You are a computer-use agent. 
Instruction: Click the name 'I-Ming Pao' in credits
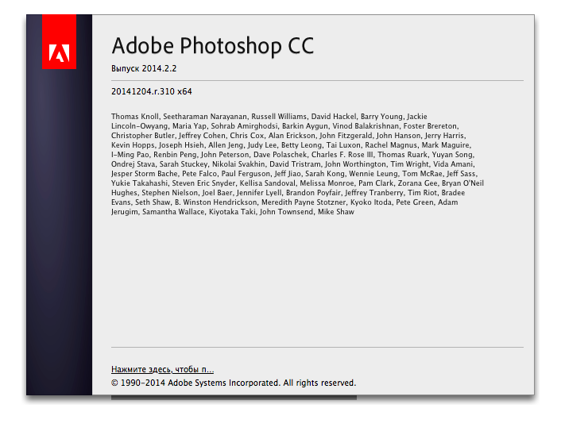click(130, 155)
